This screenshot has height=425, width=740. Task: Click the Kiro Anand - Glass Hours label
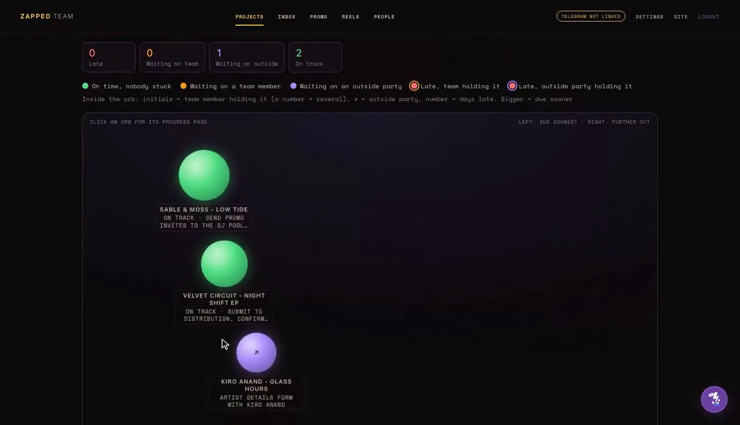click(x=256, y=385)
